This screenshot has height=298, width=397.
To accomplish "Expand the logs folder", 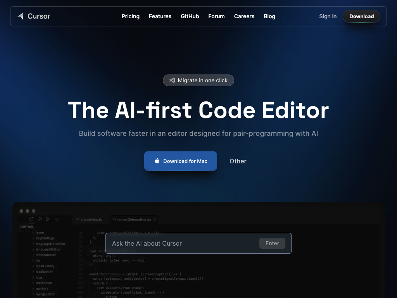I will (x=37, y=277).
